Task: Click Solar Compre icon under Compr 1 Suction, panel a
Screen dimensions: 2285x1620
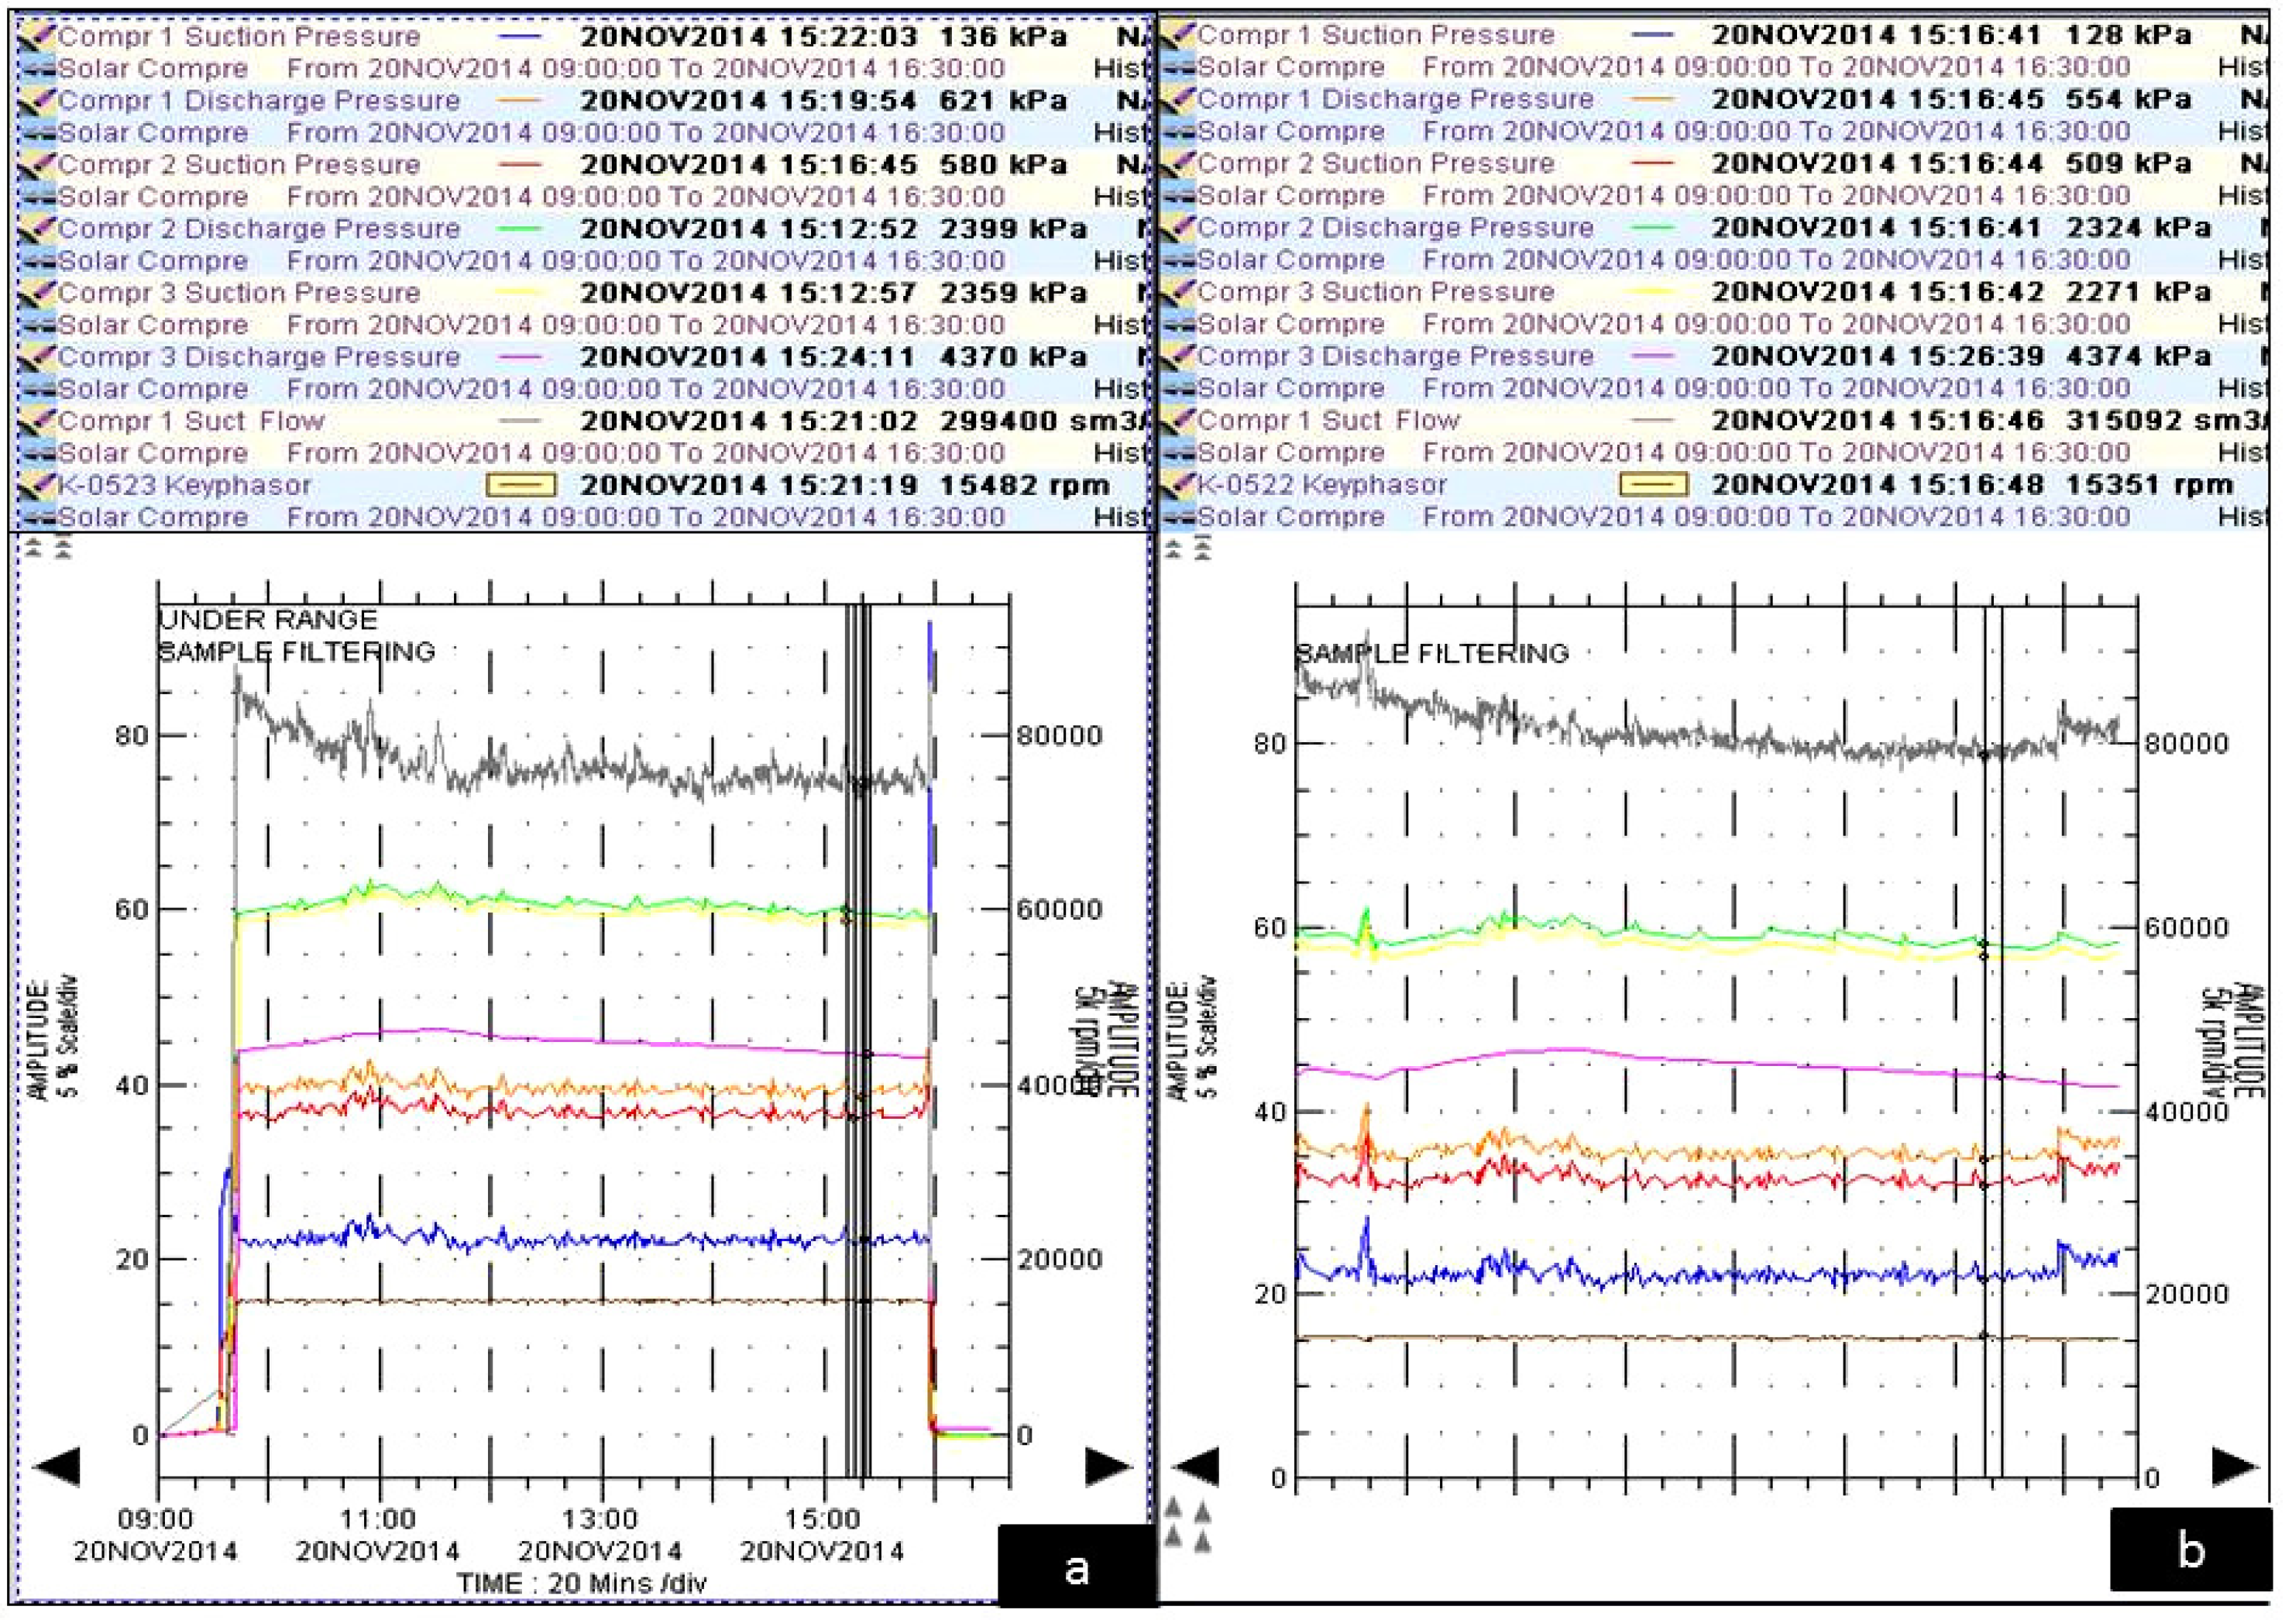Action: point(37,70)
